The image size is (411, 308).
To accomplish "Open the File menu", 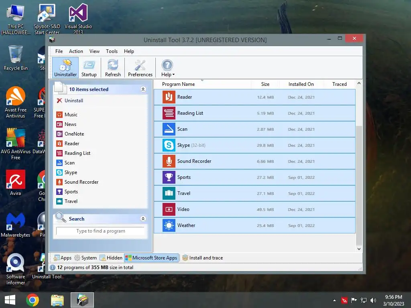I will click(x=59, y=51).
